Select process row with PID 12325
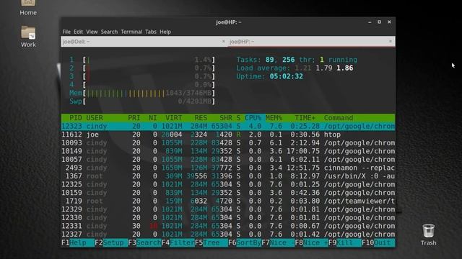The width and height of the screenshot is (462, 259). [x=228, y=184]
